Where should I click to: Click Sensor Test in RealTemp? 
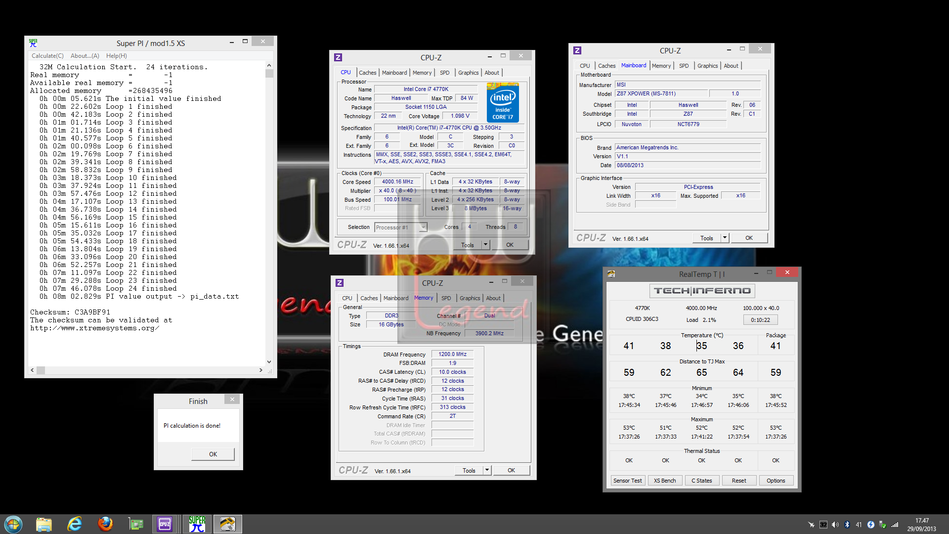tap(628, 481)
